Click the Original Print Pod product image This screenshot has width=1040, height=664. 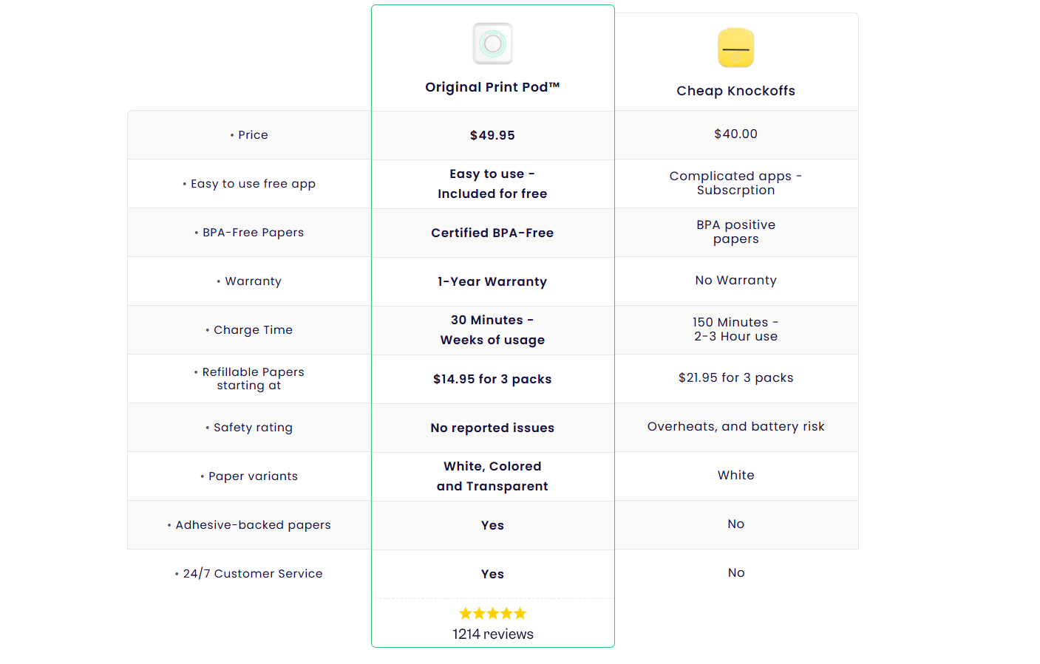(x=492, y=44)
